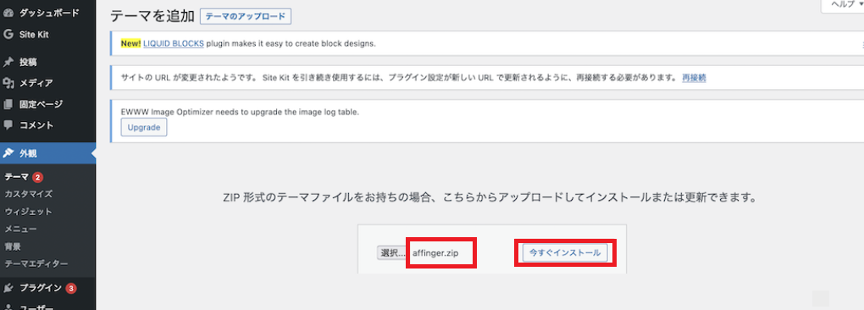The width and height of the screenshot is (864, 310).
Task: Click the affinger.zip file name
Action: pyautogui.click(x=436, y=253)
